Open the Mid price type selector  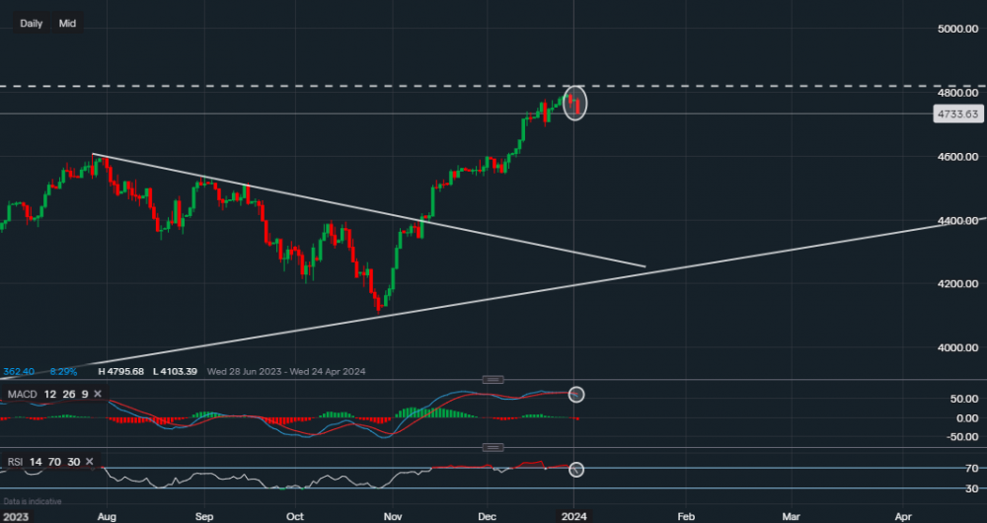67,23
